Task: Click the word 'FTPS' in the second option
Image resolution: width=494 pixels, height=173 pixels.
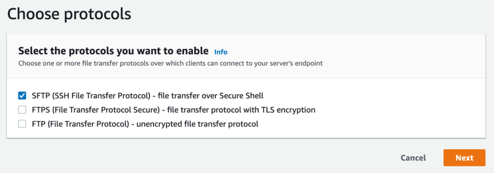Action: pos(40,110)
